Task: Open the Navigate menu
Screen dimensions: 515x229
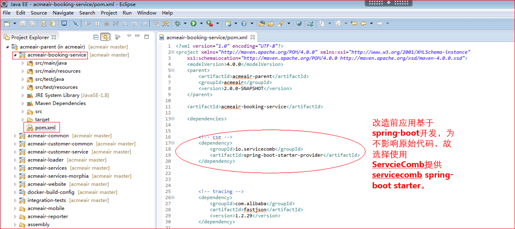Action: point(63,13)
